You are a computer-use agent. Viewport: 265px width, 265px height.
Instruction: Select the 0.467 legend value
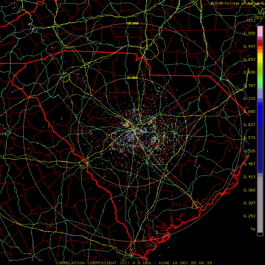[249, 164]
